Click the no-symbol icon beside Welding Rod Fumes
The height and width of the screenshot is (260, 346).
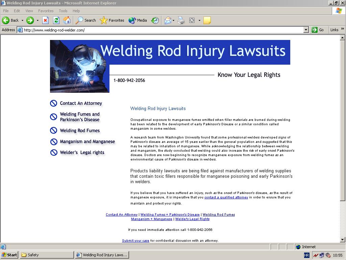click(x=53, y=130)
